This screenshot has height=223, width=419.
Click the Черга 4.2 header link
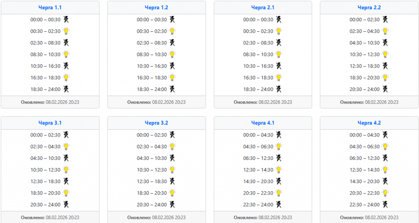tap(369, 123)
